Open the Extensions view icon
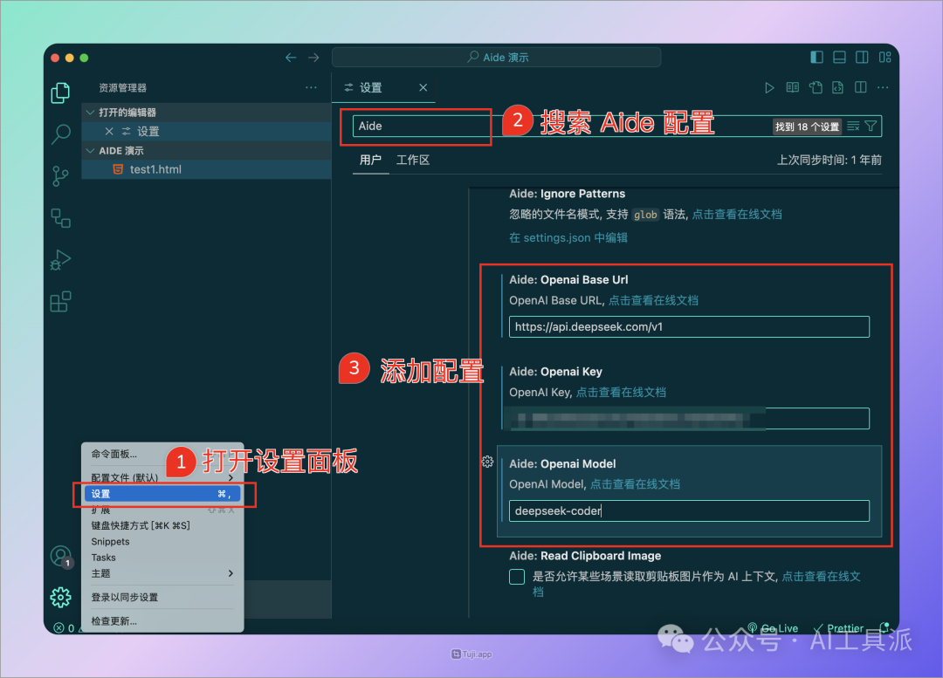 [60, 302]
